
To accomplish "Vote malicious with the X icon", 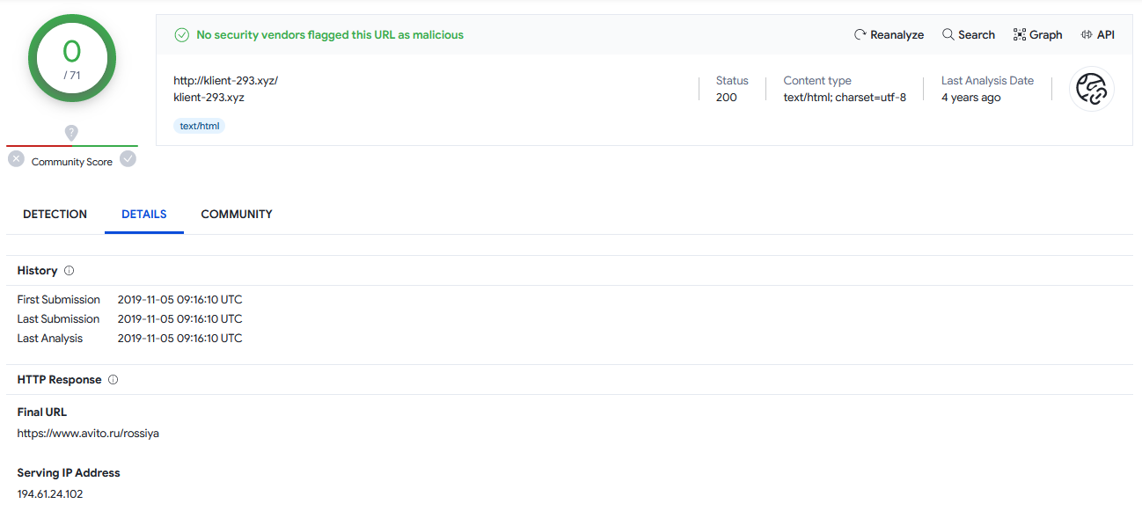I will tap(16, 159).
